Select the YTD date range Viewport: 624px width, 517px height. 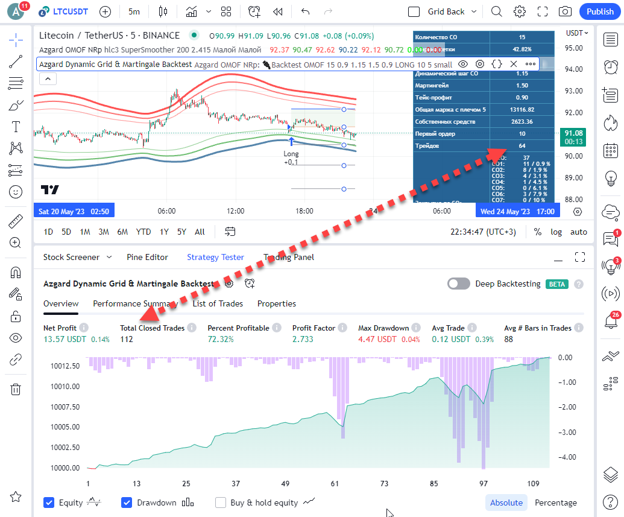[143, 232]
